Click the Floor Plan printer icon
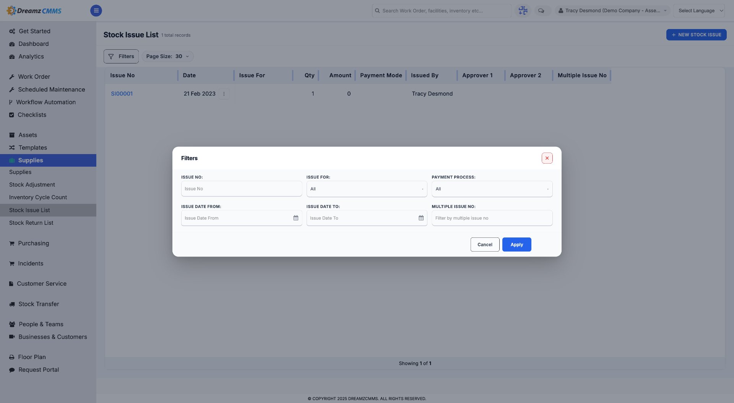This screenshot has width=734, height=403. (12, 357)
